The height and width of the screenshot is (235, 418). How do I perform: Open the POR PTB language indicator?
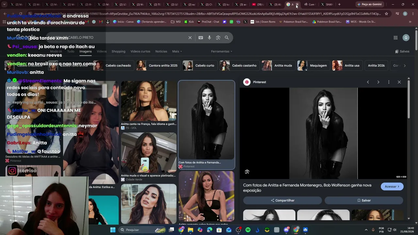[x=381, y=230]
